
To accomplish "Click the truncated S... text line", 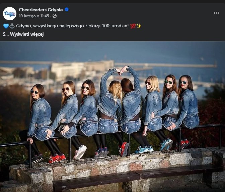I will point(6,34).
